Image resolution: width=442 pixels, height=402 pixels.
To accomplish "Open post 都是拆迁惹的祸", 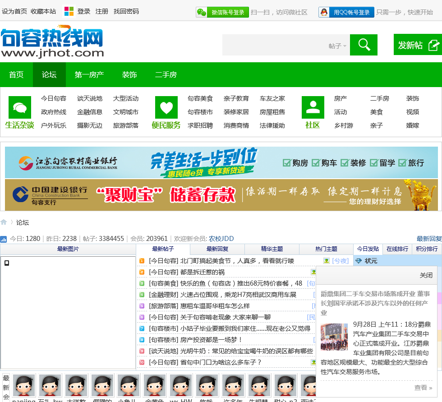I will pyautogui.click(x=203, y=272).
